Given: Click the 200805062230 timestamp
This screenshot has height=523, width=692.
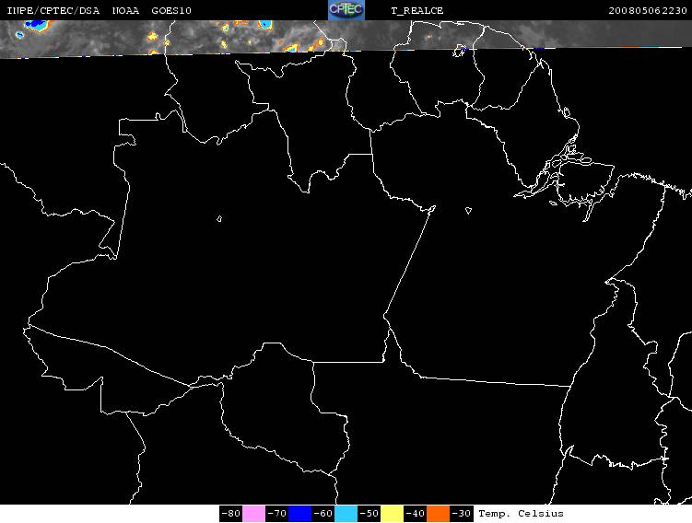Looking at the screenshot, I should [648, 10].
